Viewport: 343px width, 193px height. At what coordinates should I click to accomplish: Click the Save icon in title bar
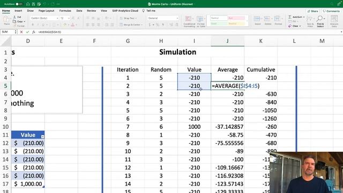[33, 4]
